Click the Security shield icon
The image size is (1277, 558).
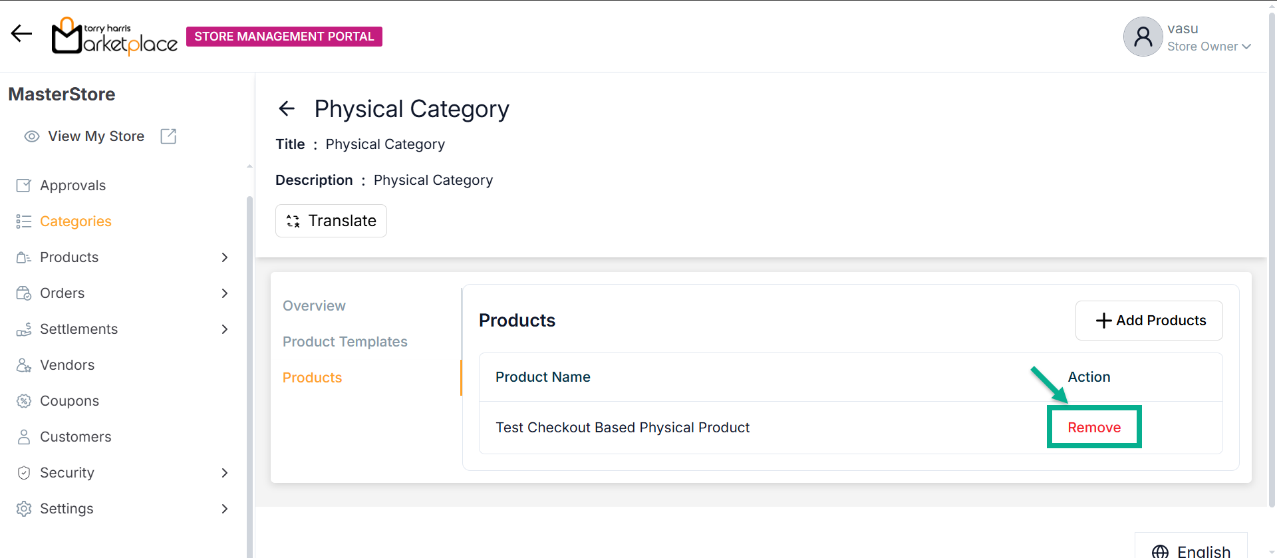click(x=24, y=473)
